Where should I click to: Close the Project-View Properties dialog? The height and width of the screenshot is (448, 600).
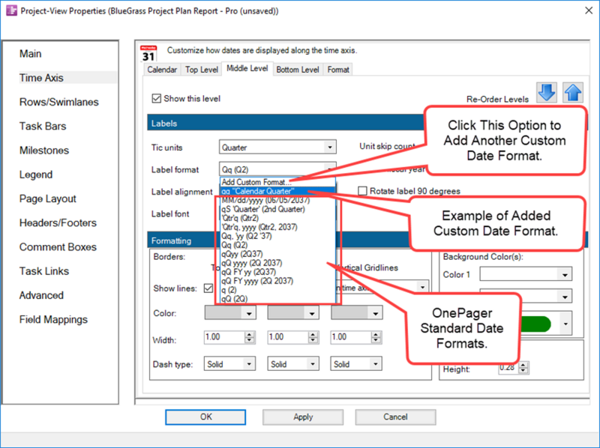tap(589, 10)
